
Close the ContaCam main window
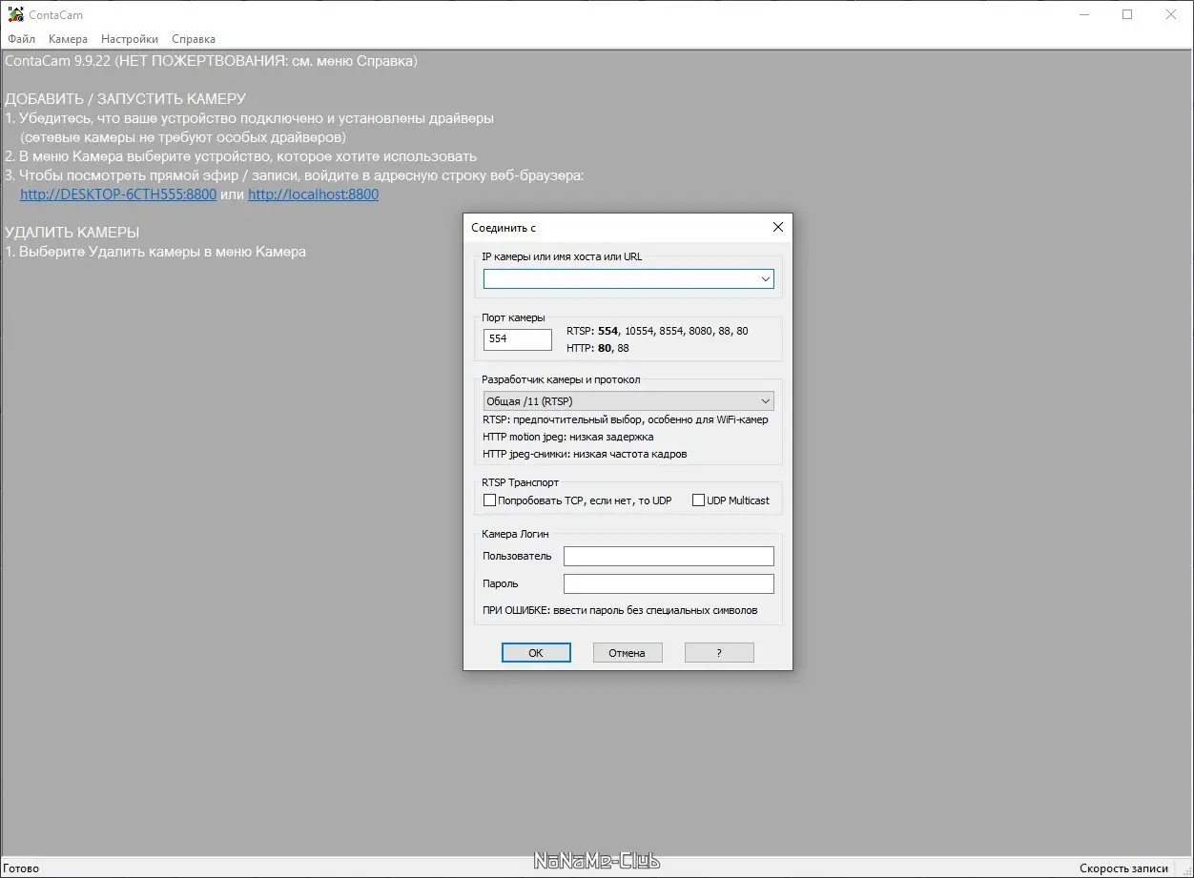1171,14
